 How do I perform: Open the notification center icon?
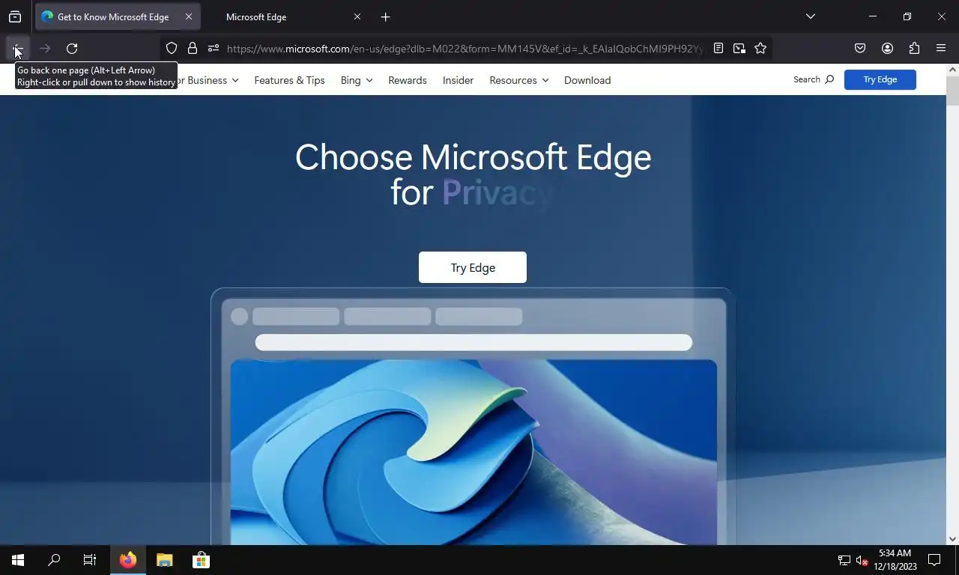pos(934,560)
